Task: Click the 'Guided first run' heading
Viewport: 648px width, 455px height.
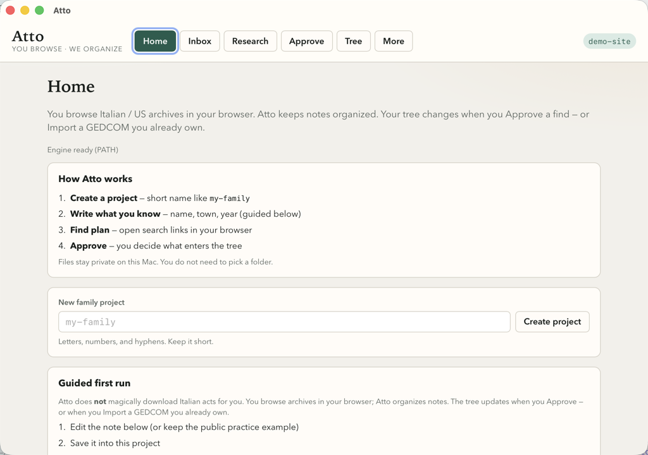Action: pos(94,383)
